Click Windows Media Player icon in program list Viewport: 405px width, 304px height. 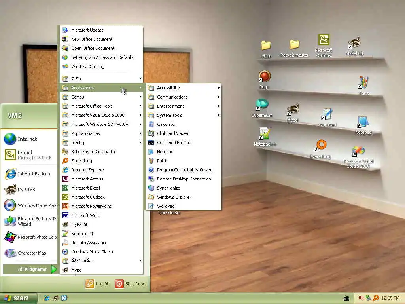coord(65,251)
